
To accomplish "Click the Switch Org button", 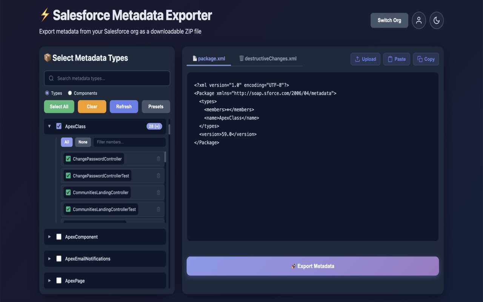I will (x=389, y=20).
